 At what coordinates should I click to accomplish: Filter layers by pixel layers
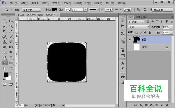pos(148,22)
